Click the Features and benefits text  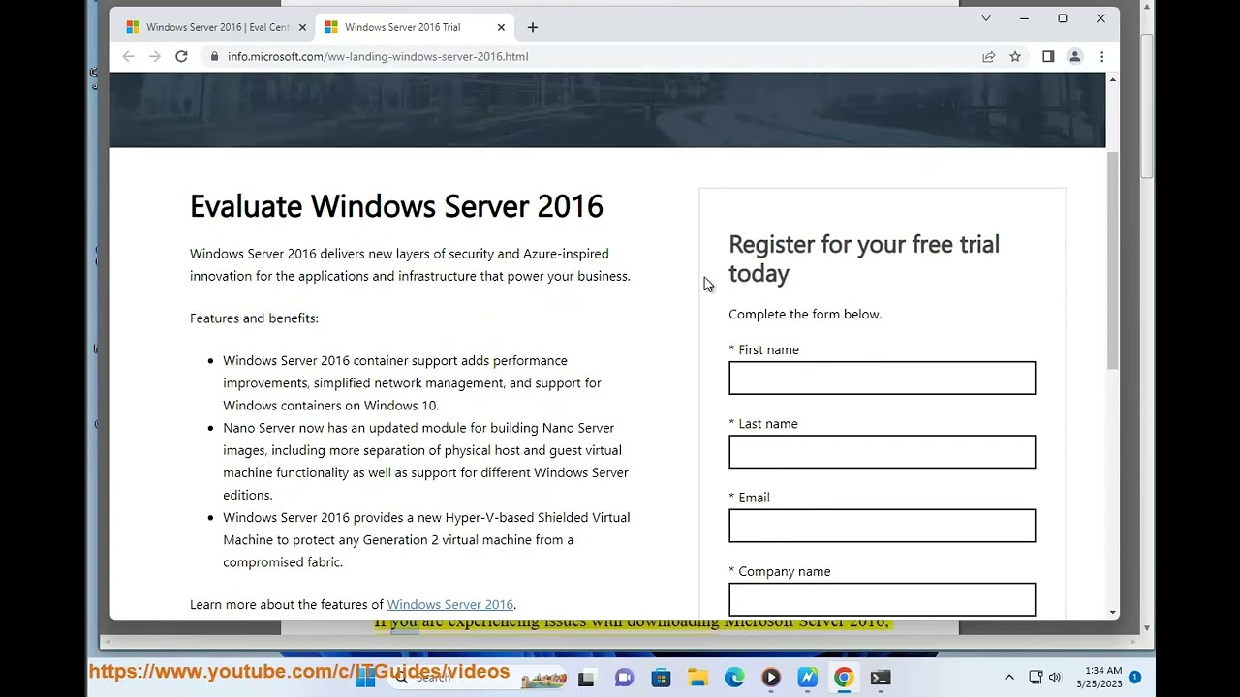(254, 318)
